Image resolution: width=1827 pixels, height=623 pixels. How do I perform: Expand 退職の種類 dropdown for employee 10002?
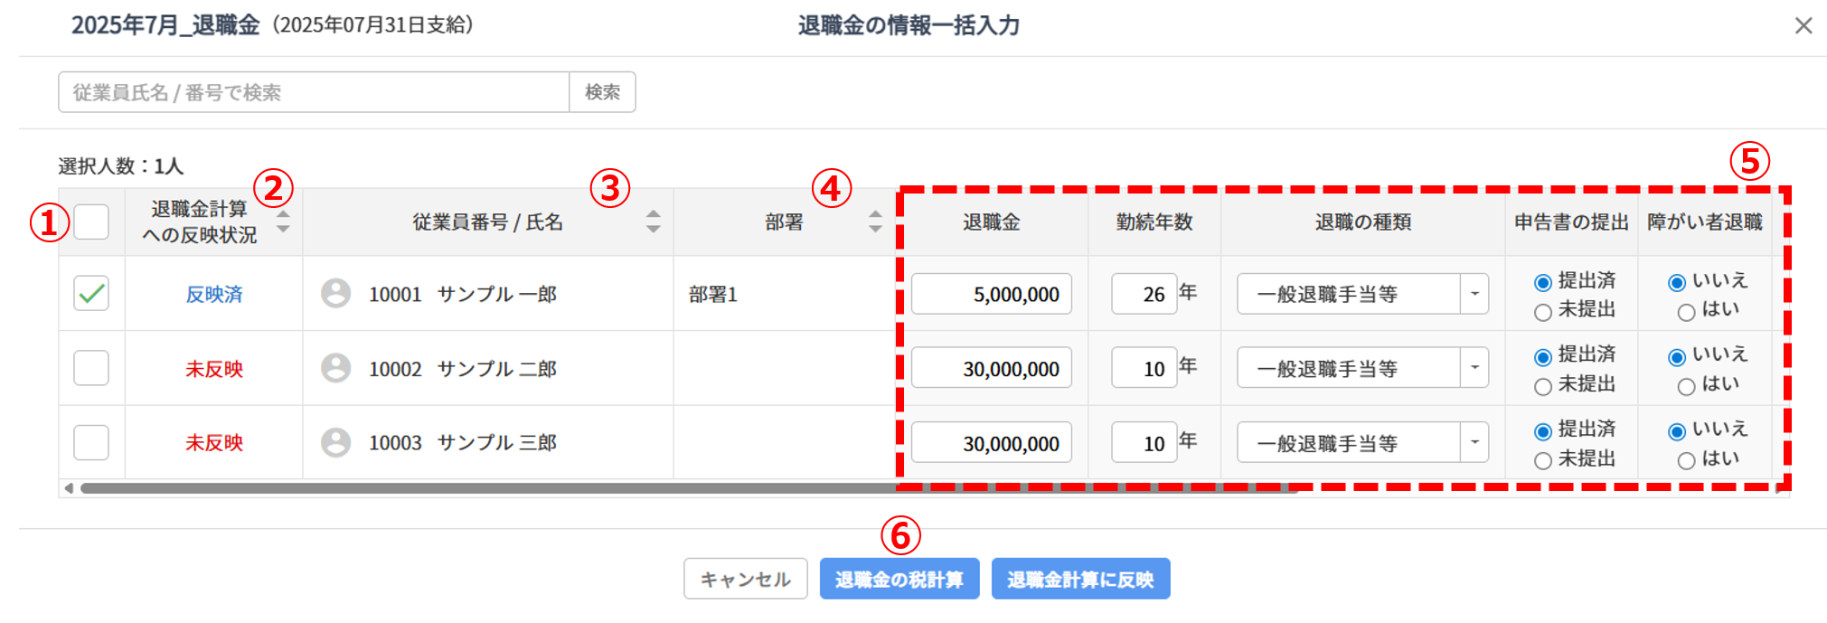click(1474, 368)
